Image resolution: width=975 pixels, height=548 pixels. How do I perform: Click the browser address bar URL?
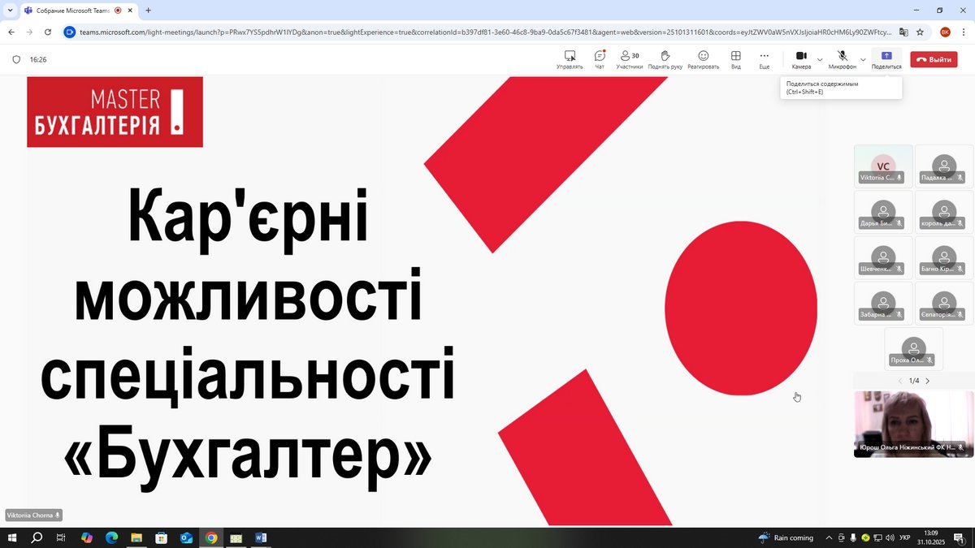[x=479, y=32]
